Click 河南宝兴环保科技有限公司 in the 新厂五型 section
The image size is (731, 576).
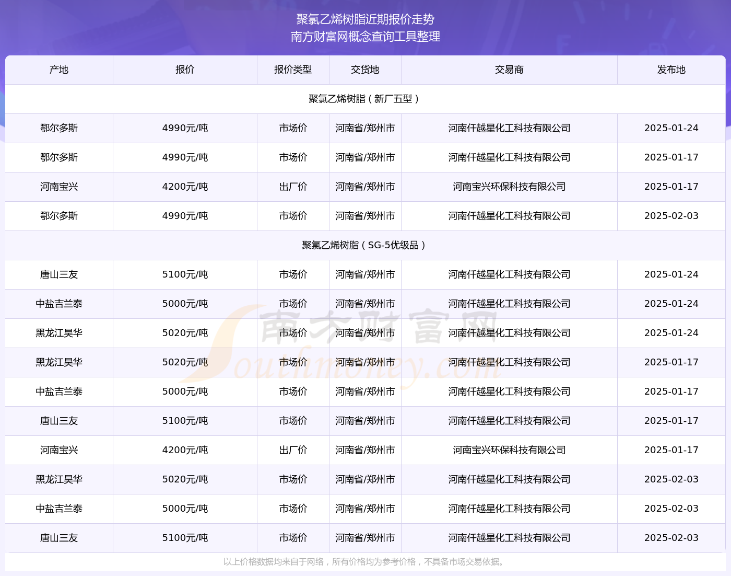click(509, 187)
